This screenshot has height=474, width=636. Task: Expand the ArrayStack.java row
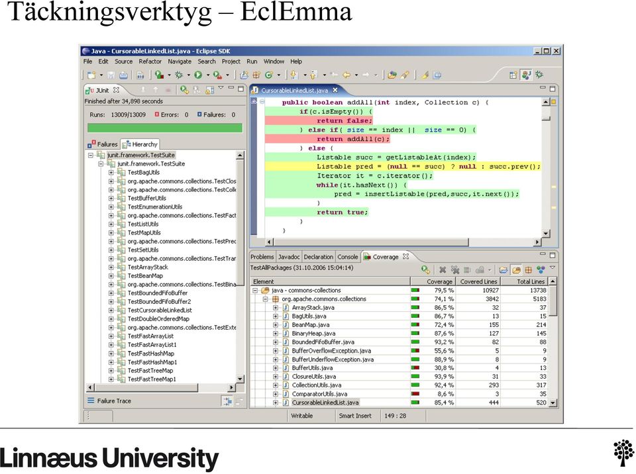pos(276,307)
